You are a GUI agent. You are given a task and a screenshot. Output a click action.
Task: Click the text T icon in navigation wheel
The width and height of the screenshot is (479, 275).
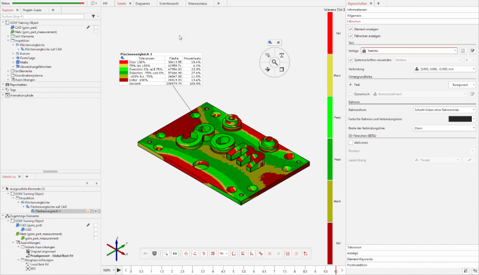[x=281, y=55]
